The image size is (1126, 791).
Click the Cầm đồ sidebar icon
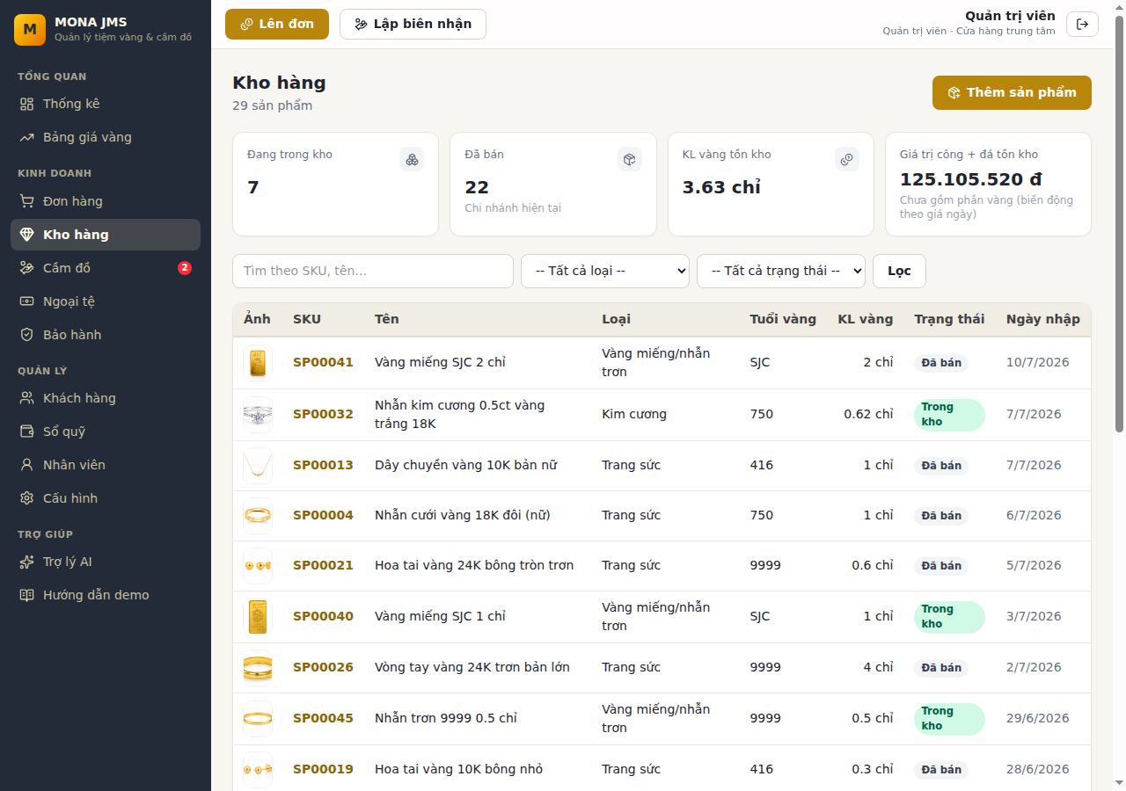[27, 268]
